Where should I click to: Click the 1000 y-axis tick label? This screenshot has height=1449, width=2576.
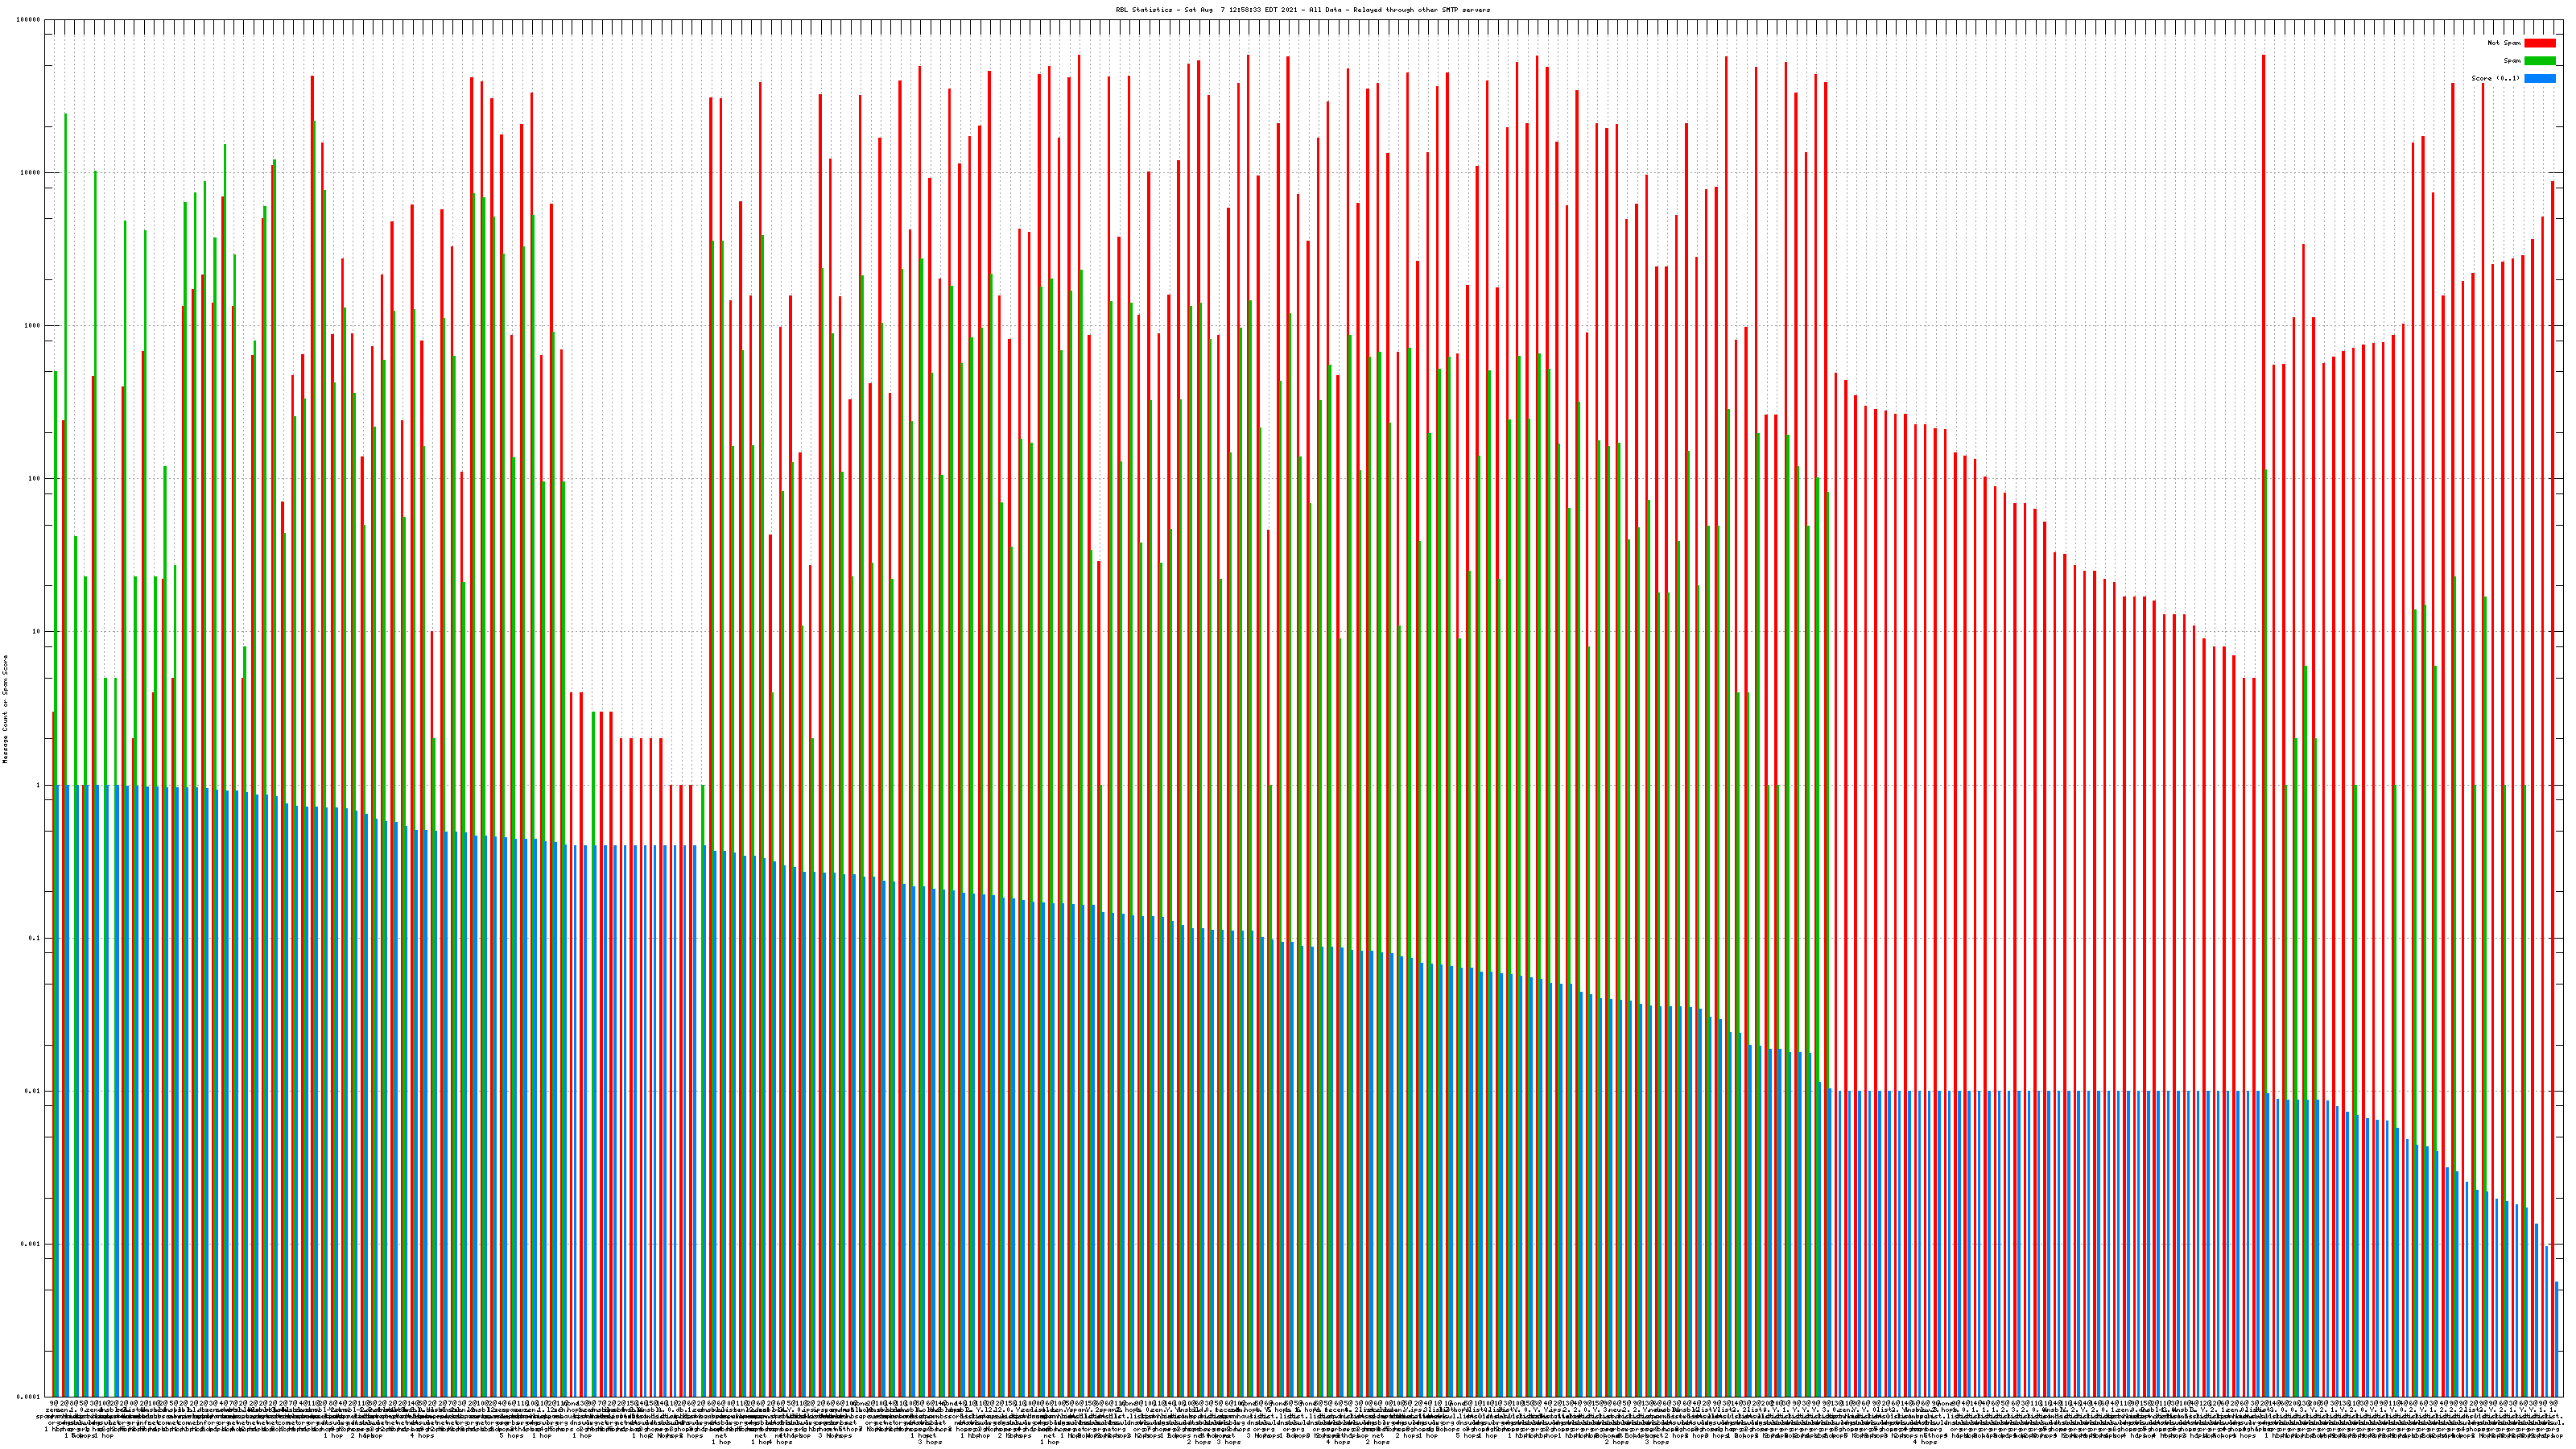[x=33, y=326]
